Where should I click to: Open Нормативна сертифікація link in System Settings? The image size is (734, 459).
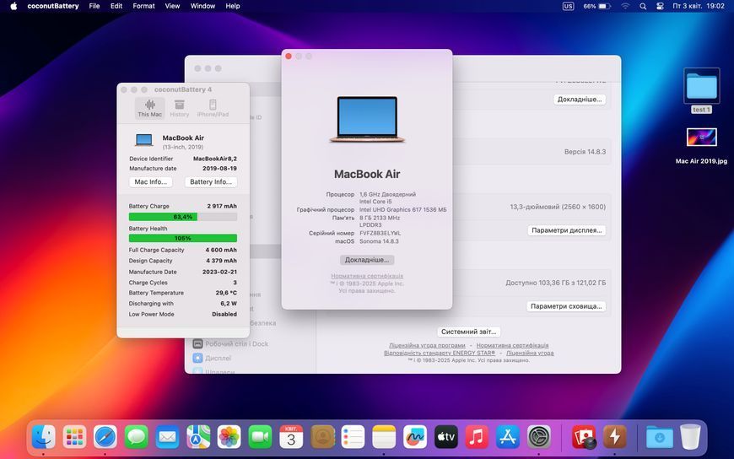[513, 345]
